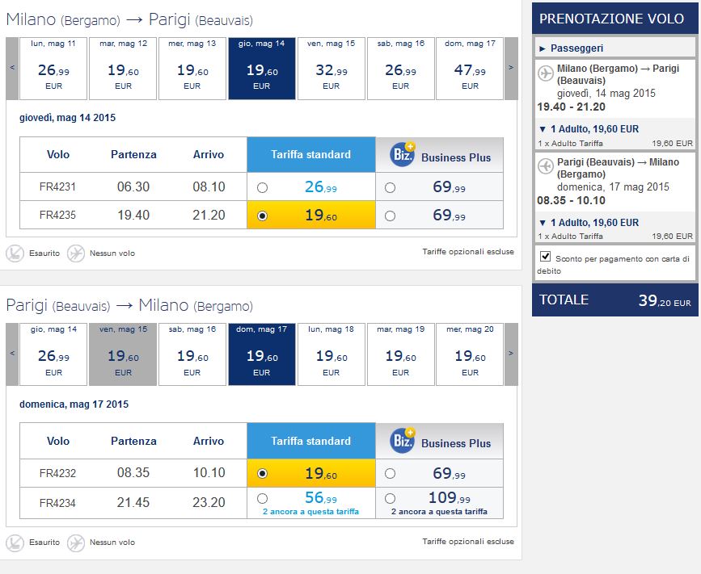701x574 pixels.
Task: Click the Nessun volo icon below return flights
Action: (76, 542)
